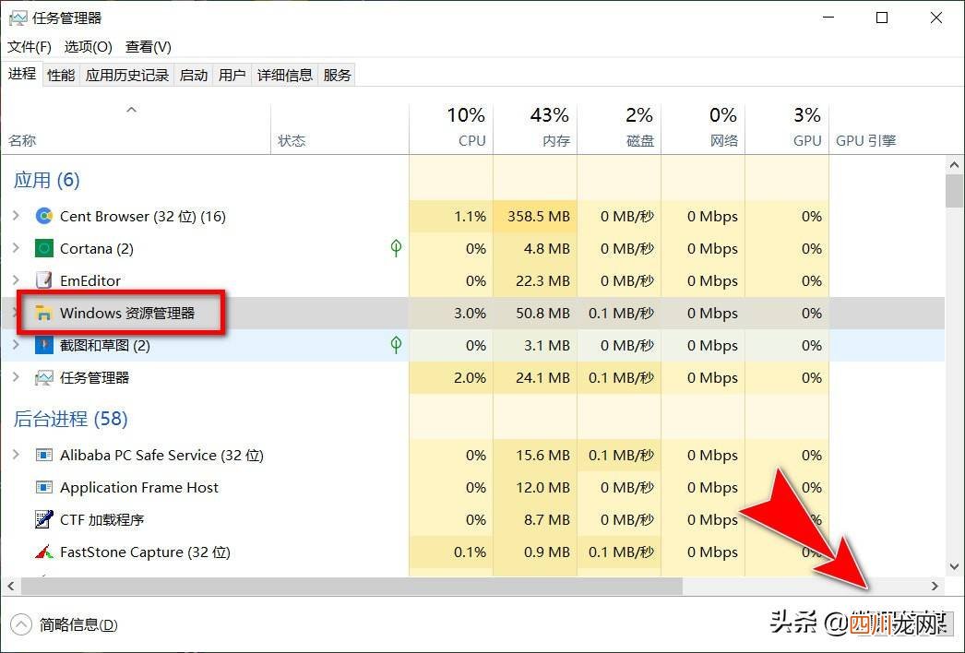This screenshot has height=653, width=965.
Task: Collapse to 简略信息 view with the arrow
Action: (x=21, y=624)
